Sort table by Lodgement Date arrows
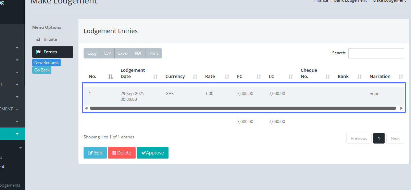The width and height of the screenshot is (411, 190). [x=155, y=77]
